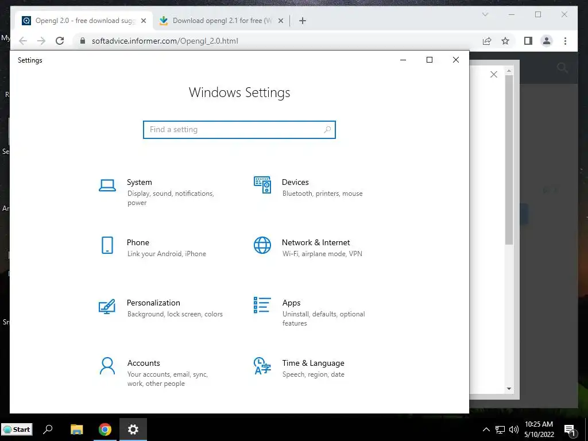Click 'Background, lock screen, colors' text
The height and width of the screenshot is (441, 588).
pyautogui.click(x=175, y=314)
